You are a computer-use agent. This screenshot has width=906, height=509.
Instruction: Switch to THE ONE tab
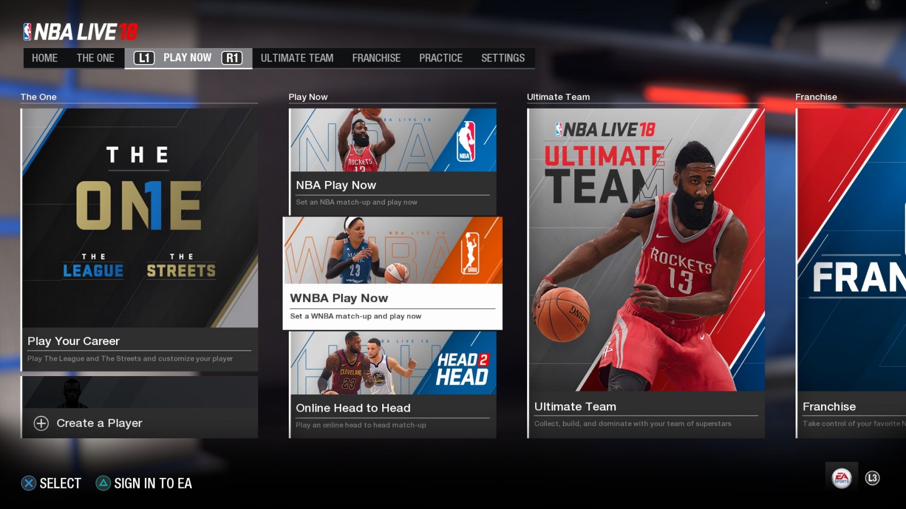pyautogui.click(x=95, y=58)
